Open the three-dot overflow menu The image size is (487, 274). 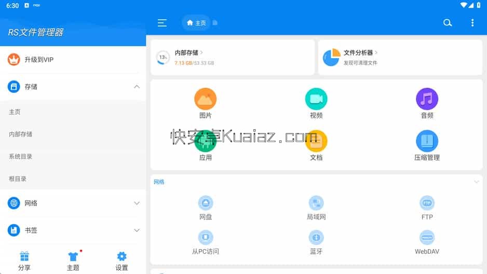(x=472, y=23)
